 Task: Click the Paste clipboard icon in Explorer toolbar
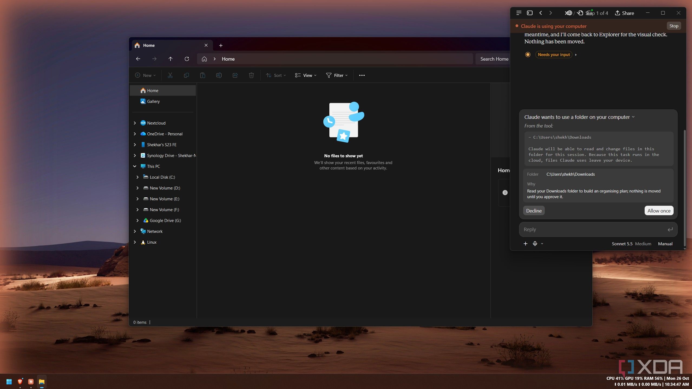click(202, 75)
